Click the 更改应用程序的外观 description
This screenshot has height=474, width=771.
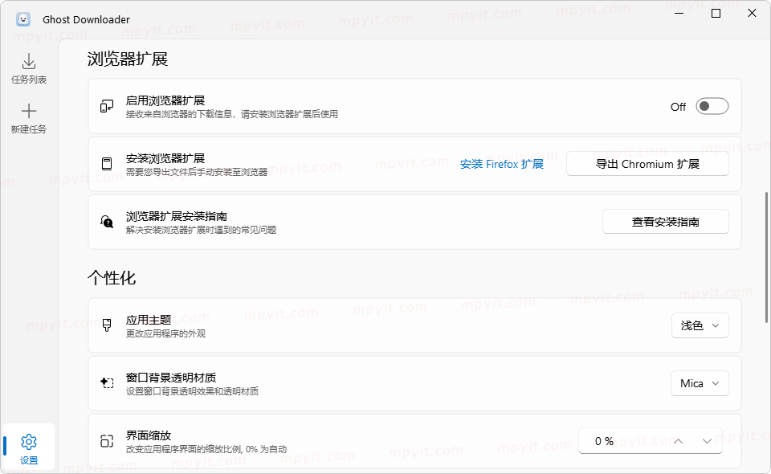coord(165,333)
